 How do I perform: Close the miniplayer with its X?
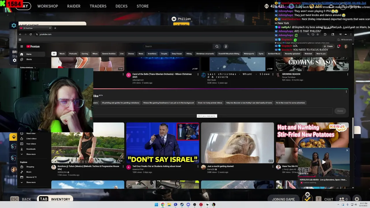[x=347, y=150]
